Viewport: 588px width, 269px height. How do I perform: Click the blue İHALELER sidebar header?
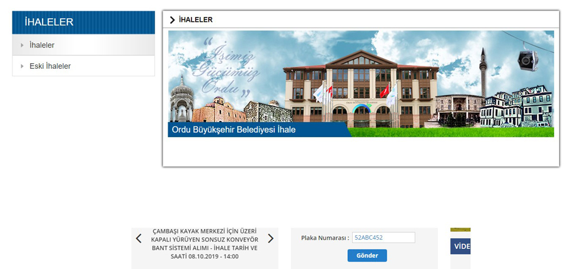click(83, 23)
